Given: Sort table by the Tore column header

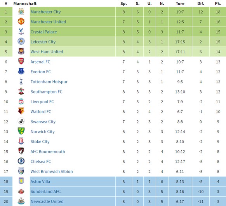Looking at the screenshot, I should (180, 4).
